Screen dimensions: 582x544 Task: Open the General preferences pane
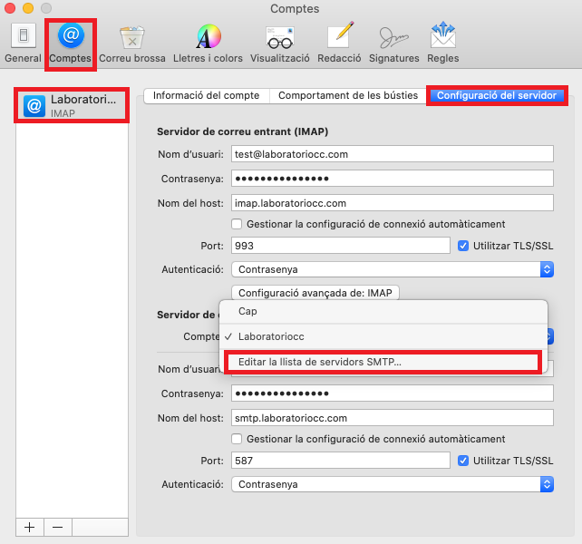[23, 43]
